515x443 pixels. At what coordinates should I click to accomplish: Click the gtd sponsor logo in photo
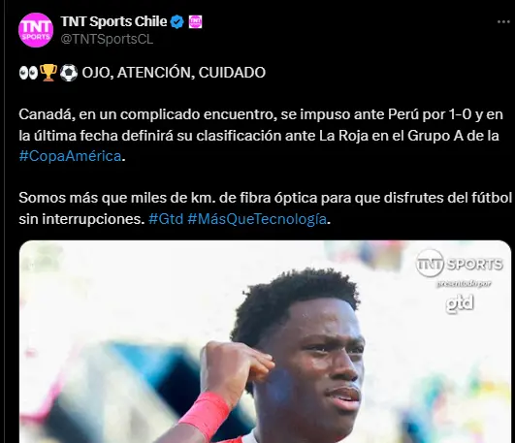(460, 303)
